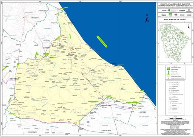Click the HORIZONTE municipality label
Screen dimensions: 194x137
pyautogui.click(x=32, y=132)
